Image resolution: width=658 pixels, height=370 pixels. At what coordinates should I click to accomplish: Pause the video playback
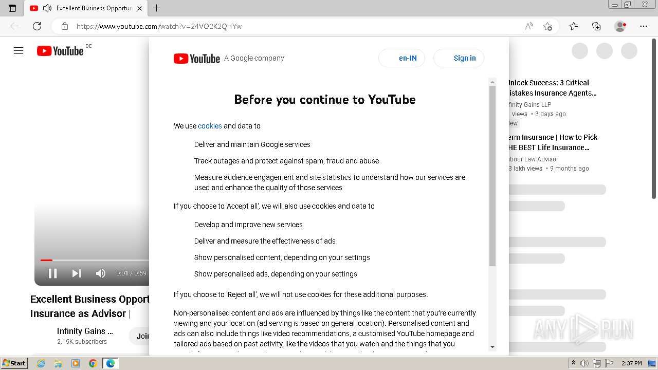52,273
